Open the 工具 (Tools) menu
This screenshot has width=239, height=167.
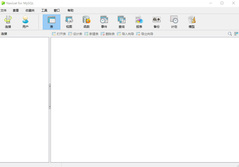tap(44, 10)
